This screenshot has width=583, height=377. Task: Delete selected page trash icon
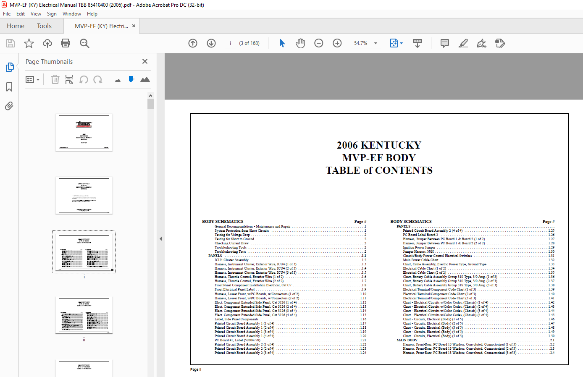click(55, 79)
